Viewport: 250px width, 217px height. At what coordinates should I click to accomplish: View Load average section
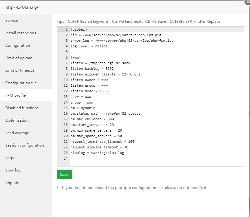(x=17, y=133)
